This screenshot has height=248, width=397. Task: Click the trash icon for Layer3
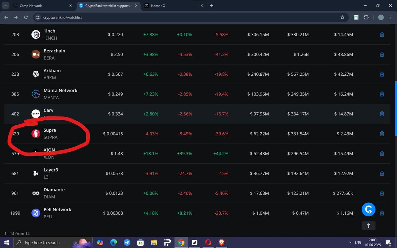(382, 173)
